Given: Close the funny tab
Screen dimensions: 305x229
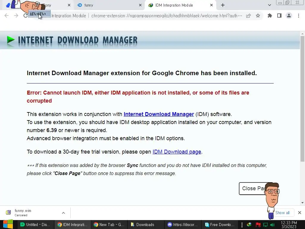Looking at the screenshot, I should click(140, 5).
